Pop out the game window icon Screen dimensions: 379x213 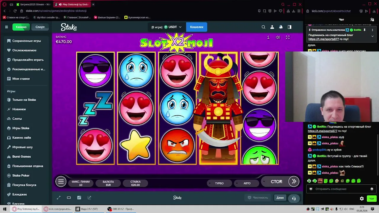click(x=89, y=198)
